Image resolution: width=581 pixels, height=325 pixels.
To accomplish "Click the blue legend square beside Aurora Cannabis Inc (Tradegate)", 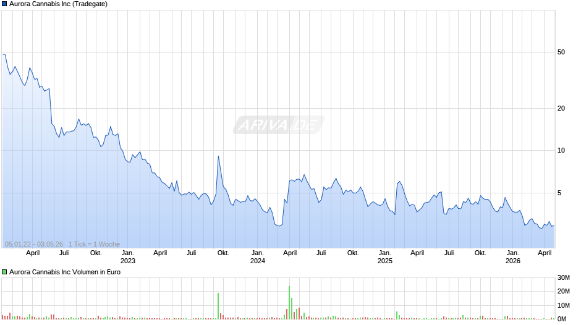I will (x=4, y=4).
